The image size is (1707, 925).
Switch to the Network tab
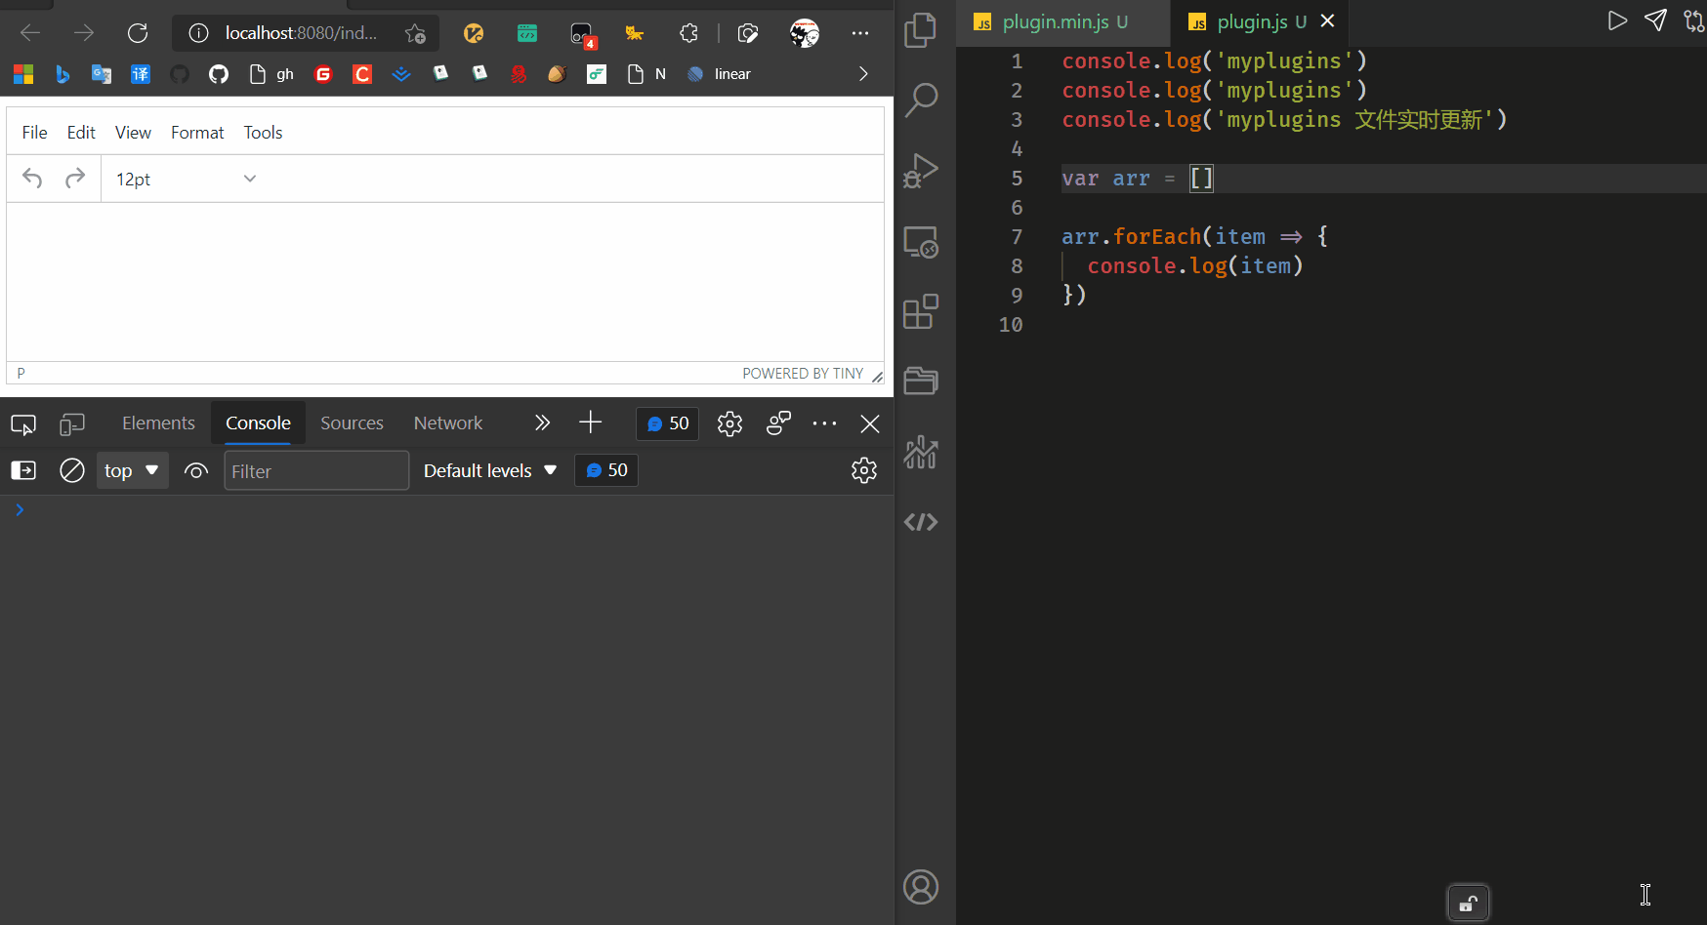[x=448, y=423]
